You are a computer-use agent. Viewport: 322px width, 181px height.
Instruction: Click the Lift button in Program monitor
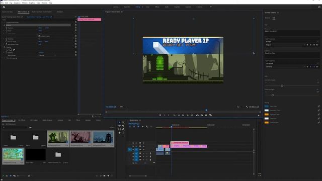[x=197, y=115]
